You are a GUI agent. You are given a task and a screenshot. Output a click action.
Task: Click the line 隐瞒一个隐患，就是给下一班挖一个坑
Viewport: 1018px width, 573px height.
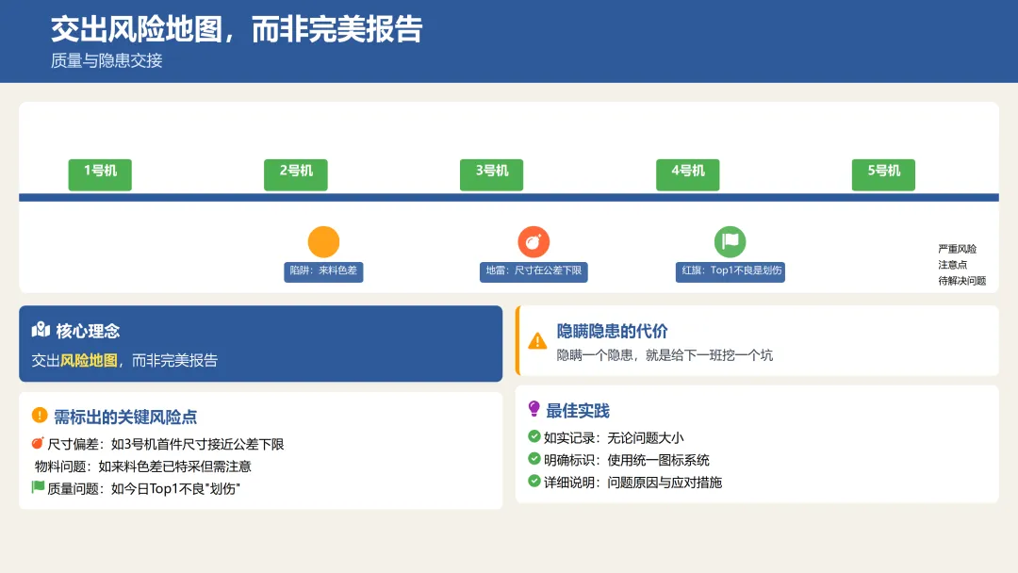click(665, 355)
